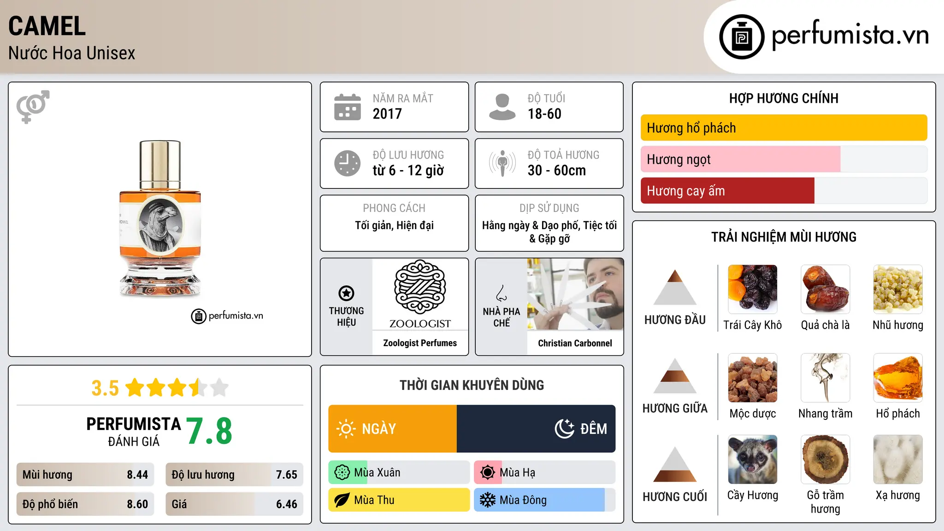This screenshot has width=944, height=531.
Task: Click the Mùa Thu season bar
Action: click(x=399, y=500)
